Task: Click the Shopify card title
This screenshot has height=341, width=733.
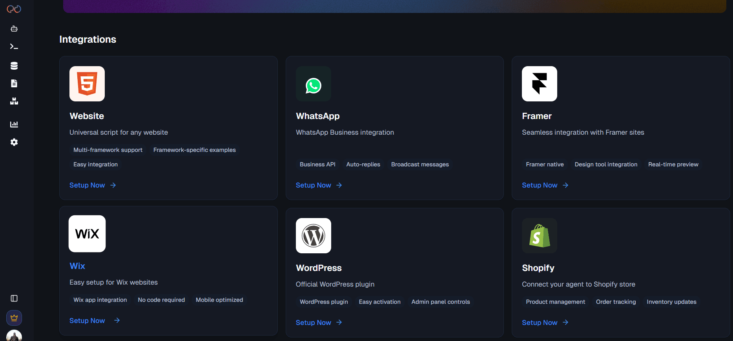Action: point(538,268)
